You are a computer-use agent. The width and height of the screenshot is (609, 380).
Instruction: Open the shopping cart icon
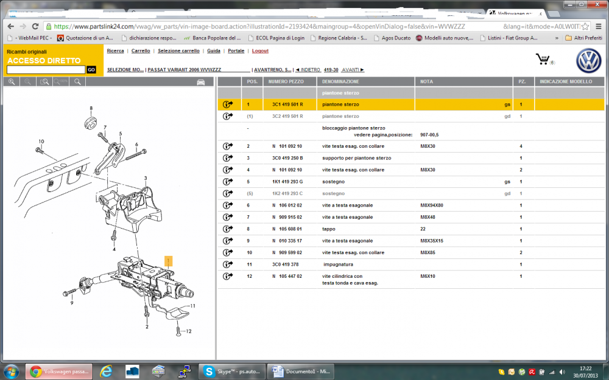click(541, 59)
